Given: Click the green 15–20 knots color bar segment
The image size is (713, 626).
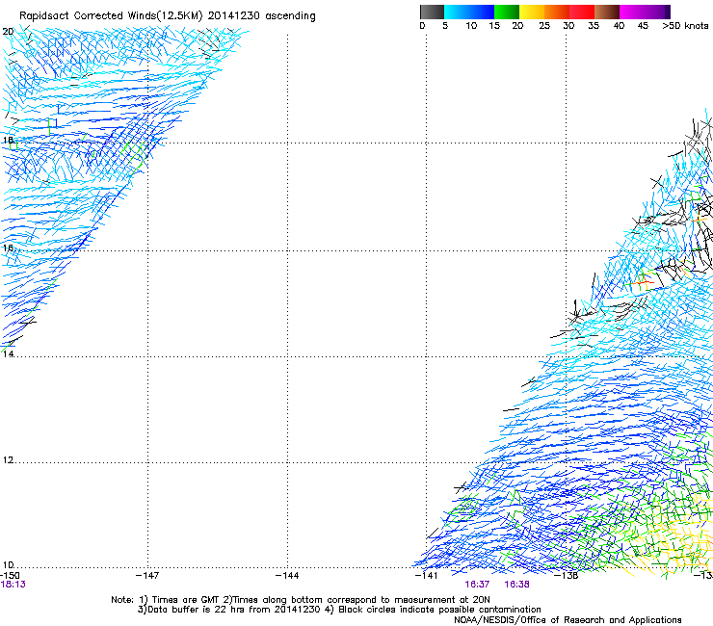Looking at the screenshot, I should (x=507, y=12).
